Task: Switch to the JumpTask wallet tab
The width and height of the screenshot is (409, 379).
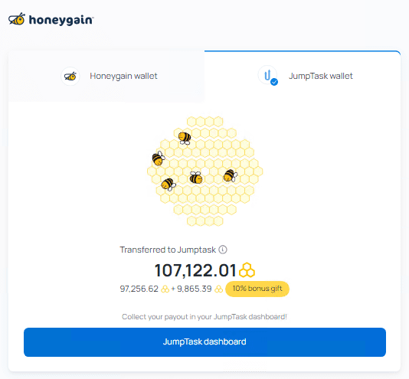Action: pyautogui.click(x=303, y=76)
